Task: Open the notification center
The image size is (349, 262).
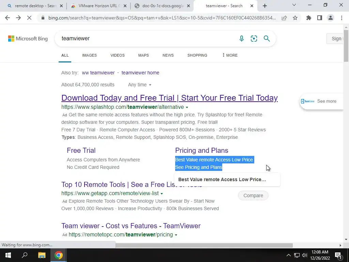Action: click(x=338, y=255)
